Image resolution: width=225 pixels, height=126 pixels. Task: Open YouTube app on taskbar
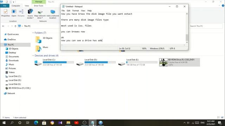click(76, 123)
